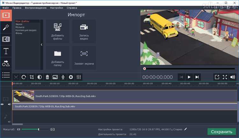Open the Transitions tab in sidebar
The width and height of the screenshot is (239, 138).
pyautogui.click(x=6, y=39)
